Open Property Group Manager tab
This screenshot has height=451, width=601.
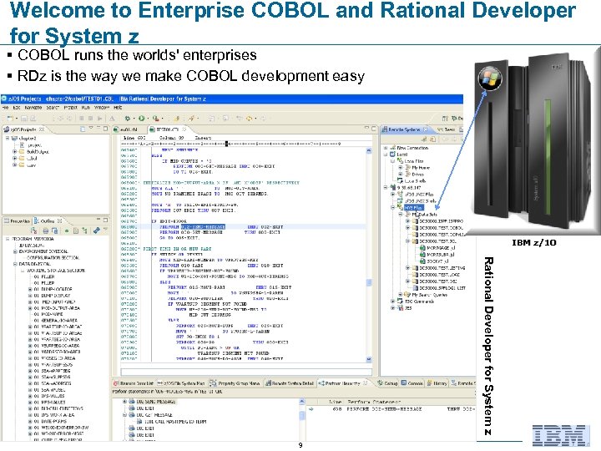(235, 383)
